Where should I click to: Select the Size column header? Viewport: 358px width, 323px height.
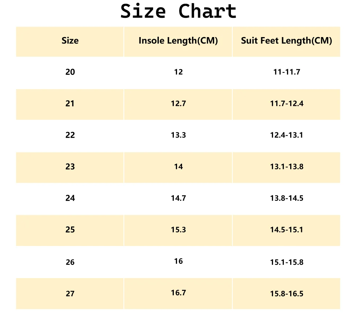[x=70, y=41]
